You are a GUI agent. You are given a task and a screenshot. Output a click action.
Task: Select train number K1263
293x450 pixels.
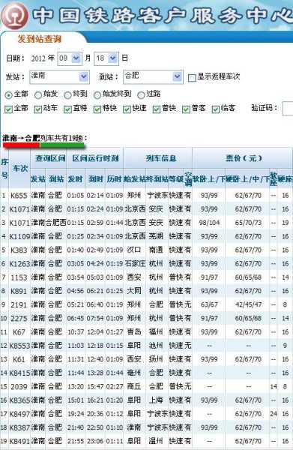pos(19,264)
